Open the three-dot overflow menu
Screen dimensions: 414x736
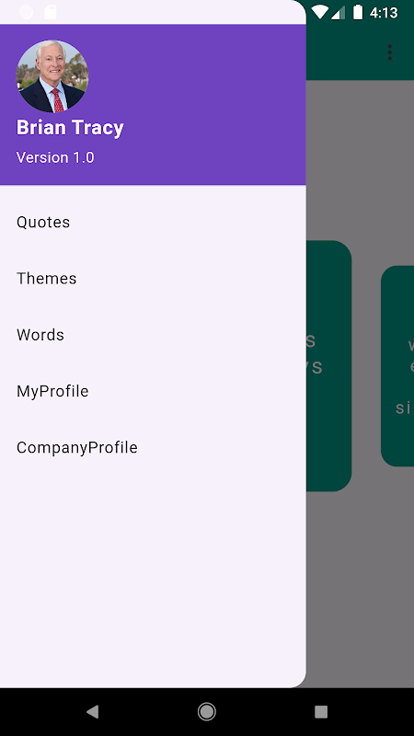point(389,52)
